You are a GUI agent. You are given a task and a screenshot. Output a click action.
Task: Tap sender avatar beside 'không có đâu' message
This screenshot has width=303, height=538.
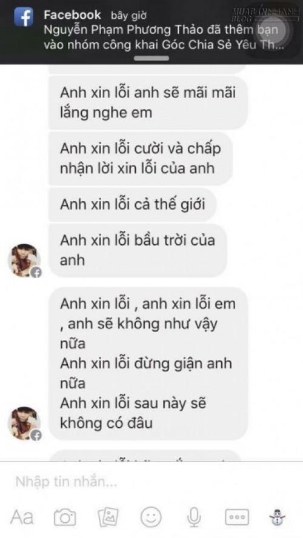(24, 423)
